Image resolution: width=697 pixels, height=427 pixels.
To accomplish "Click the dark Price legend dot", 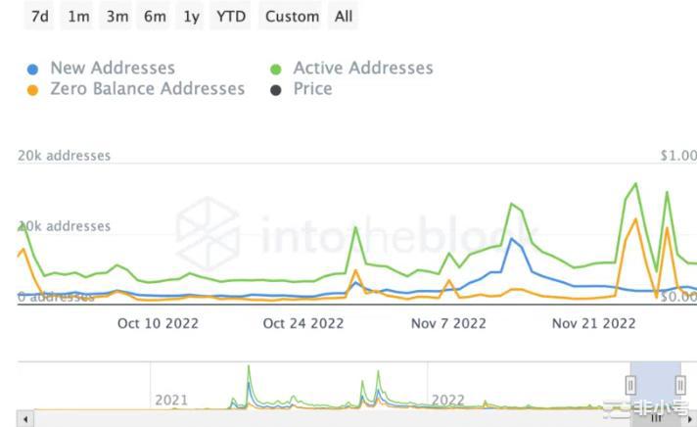I will point(276,90).
